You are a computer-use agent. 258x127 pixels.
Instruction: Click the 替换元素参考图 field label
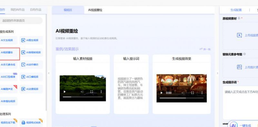click(x=232, y=54)
